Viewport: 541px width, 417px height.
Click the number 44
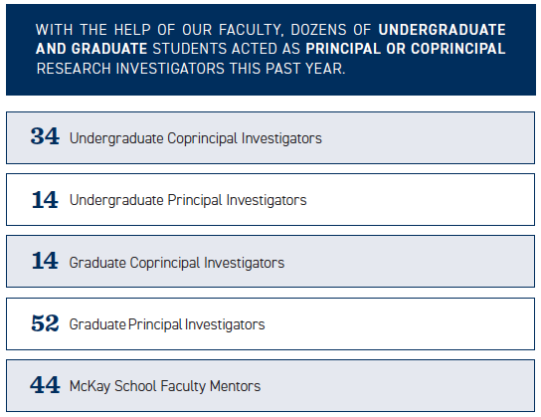[x=45, y=385]
